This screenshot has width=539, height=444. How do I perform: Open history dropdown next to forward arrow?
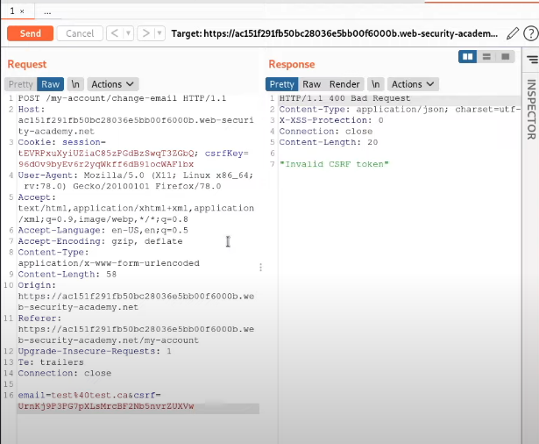point(160,33)
